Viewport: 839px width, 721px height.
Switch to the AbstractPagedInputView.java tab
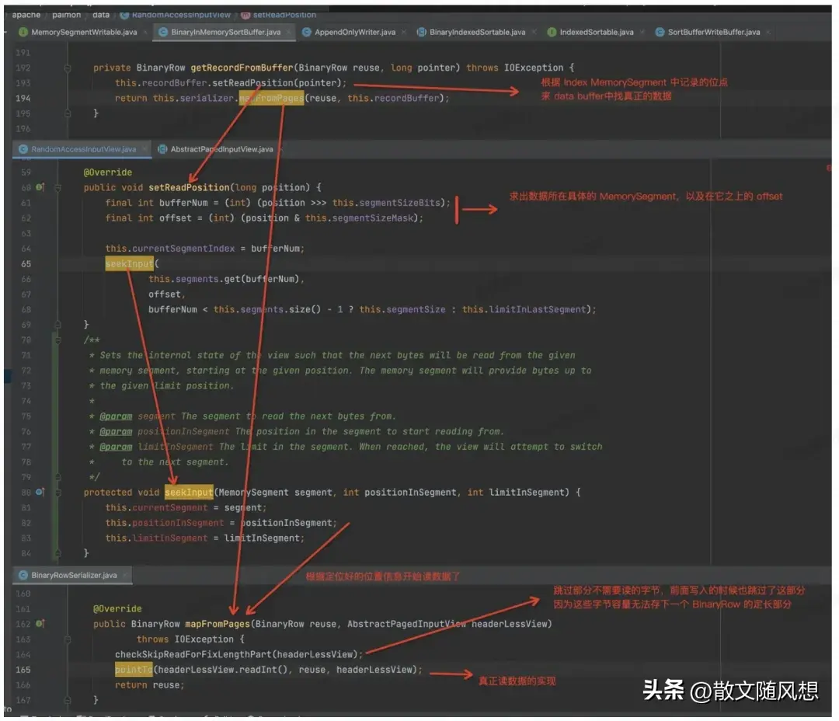pos(221,149)
